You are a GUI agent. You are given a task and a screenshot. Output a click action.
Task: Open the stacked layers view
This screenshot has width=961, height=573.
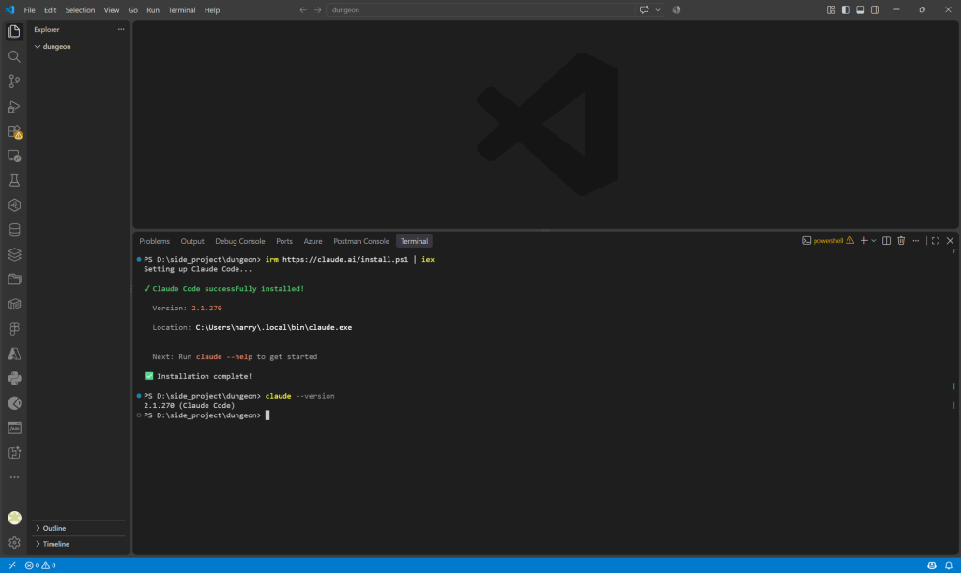coord(14,255)
